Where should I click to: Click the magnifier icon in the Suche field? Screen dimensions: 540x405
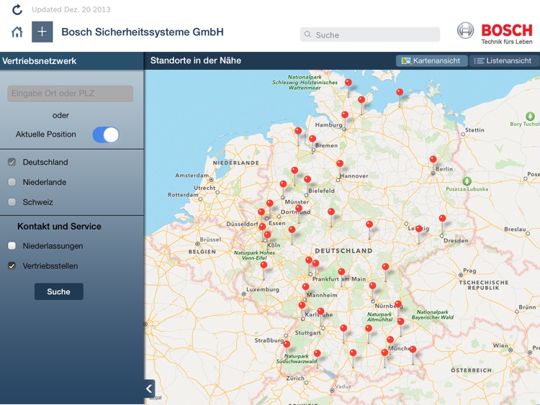(x=308, y=35)
